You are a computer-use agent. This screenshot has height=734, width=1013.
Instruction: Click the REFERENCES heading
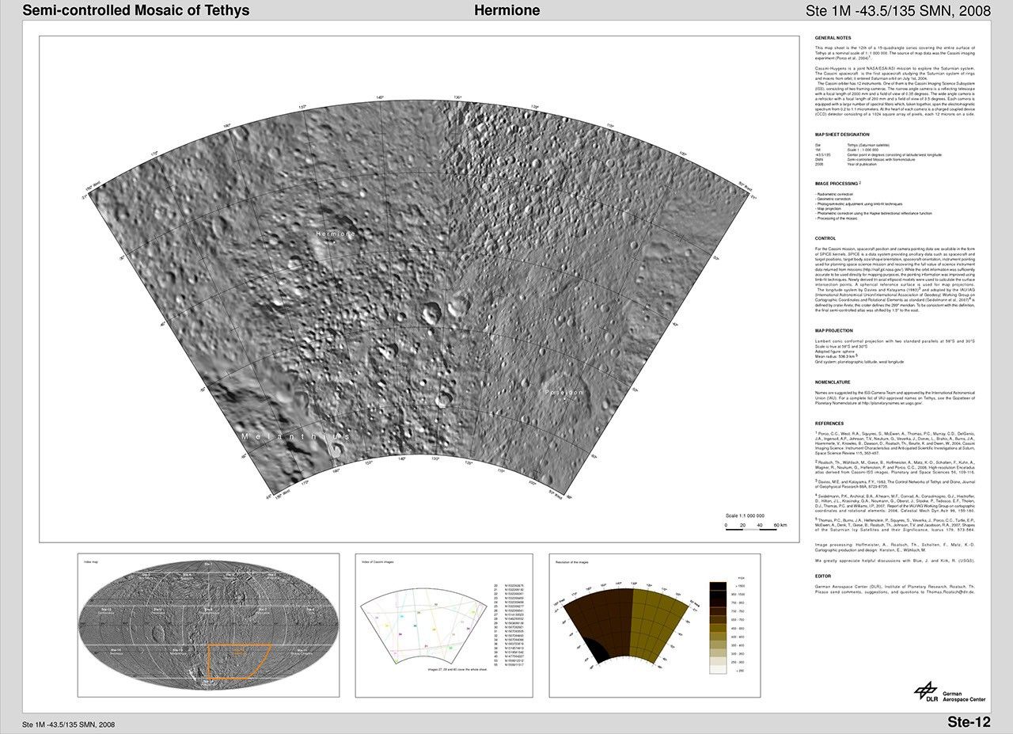tap(829, 424)
